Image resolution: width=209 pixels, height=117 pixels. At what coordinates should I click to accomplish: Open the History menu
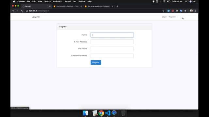click(48, 1)
